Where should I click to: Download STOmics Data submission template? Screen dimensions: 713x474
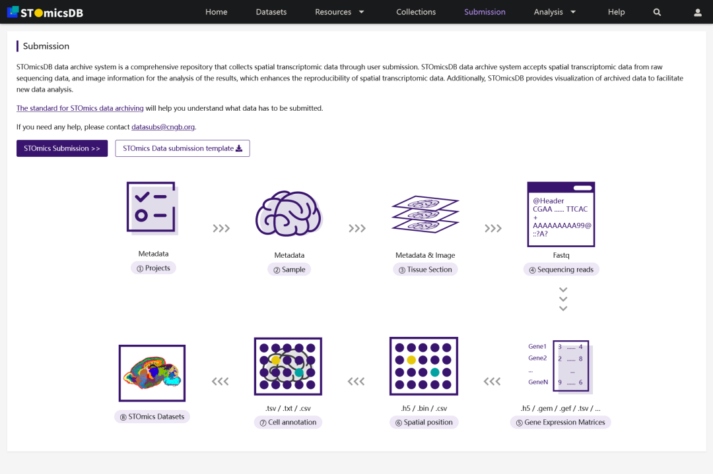pos(182,148)
